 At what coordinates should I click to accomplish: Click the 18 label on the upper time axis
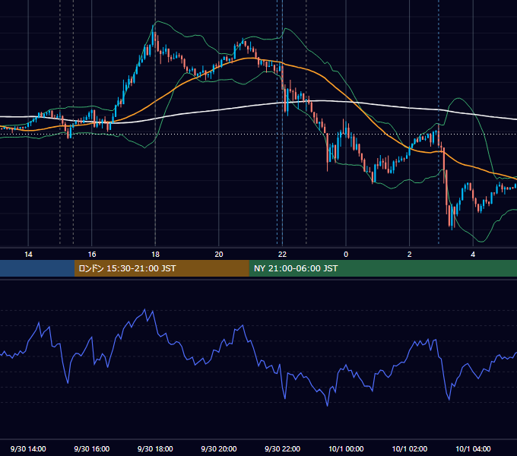pyautogui.click(x=155, y=255)
